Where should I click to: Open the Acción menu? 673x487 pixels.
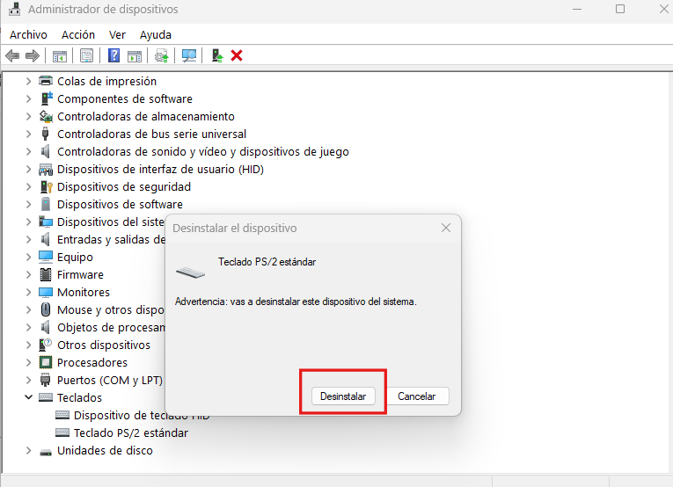tap(78, 35)
